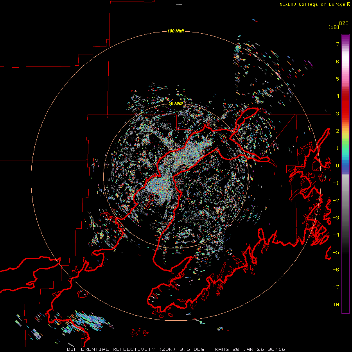The width and height of the screenshot is (352, 352).
Task: Click the -5 value on the scale
Action: [336, 253]
